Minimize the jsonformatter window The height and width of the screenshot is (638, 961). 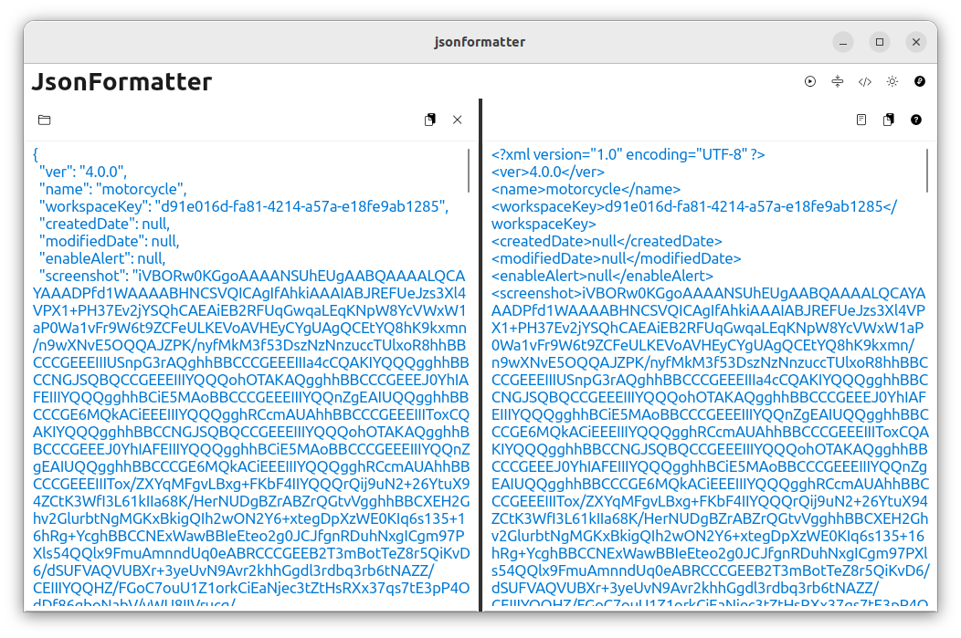coord(842,42)
